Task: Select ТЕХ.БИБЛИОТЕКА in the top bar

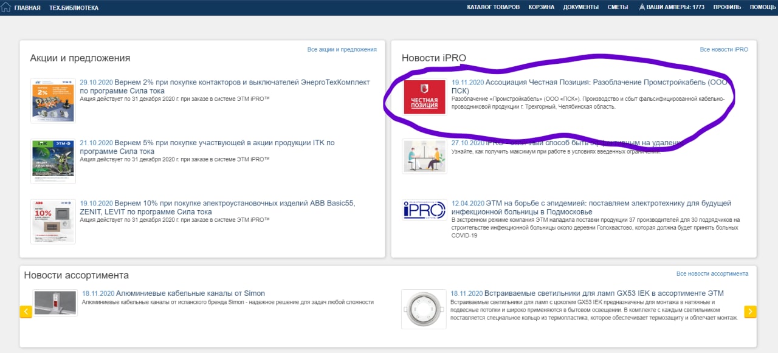Action: (74, 8)
